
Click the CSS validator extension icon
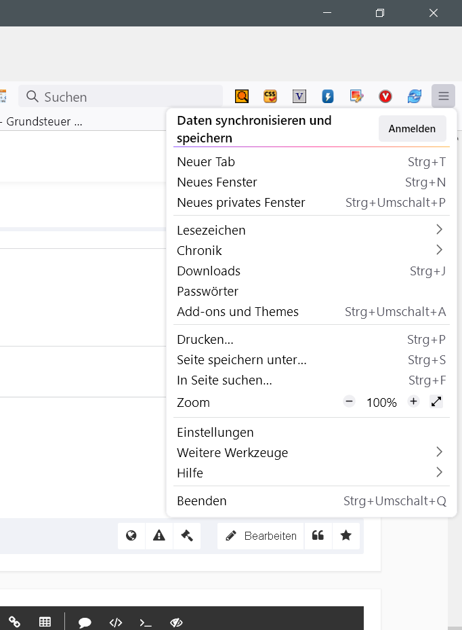270,96
